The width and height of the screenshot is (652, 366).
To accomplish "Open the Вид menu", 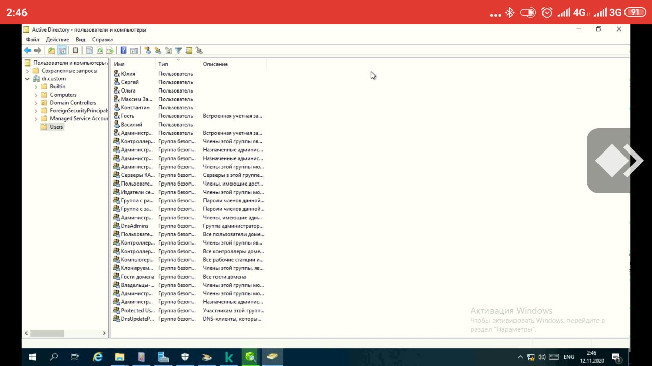I will pos(80,39).
